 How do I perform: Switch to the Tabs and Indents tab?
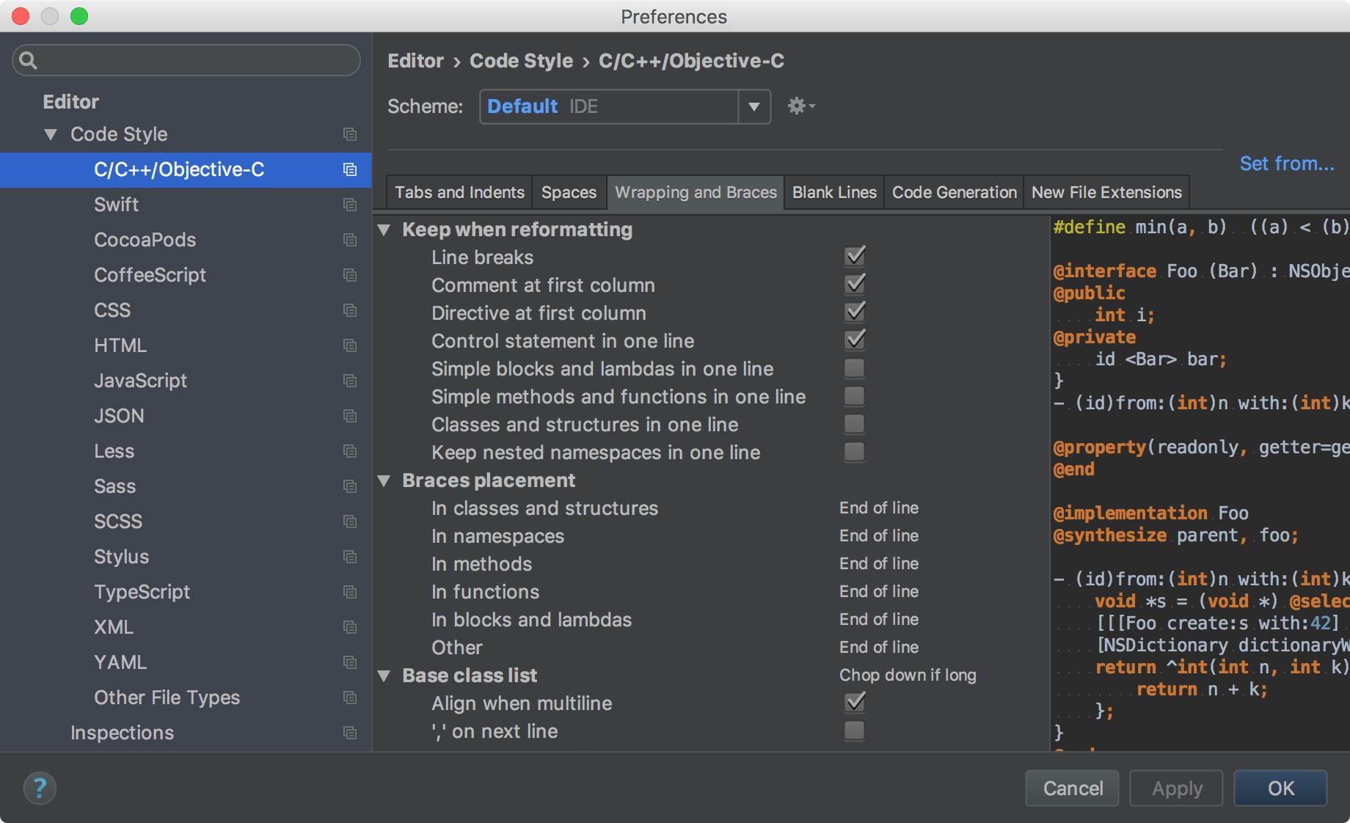click(459, 192)
